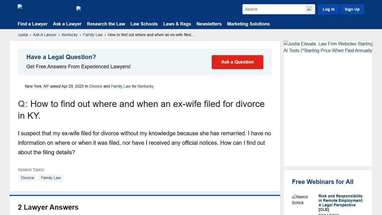382x215 pixels.
Task: Open the Laws & Regs section
Action: [x=177, y=24]
